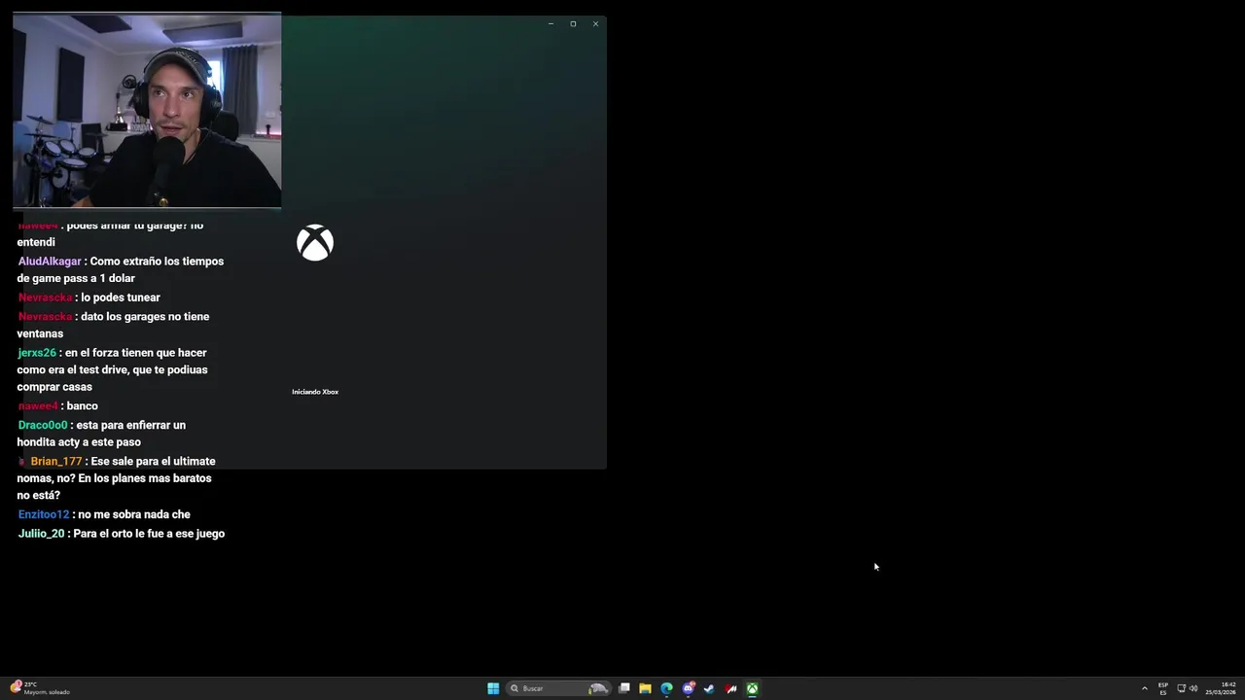Click the search highlight image in Buscar box
Viewport: 1245px width, 700px height.
click(598, 688)
